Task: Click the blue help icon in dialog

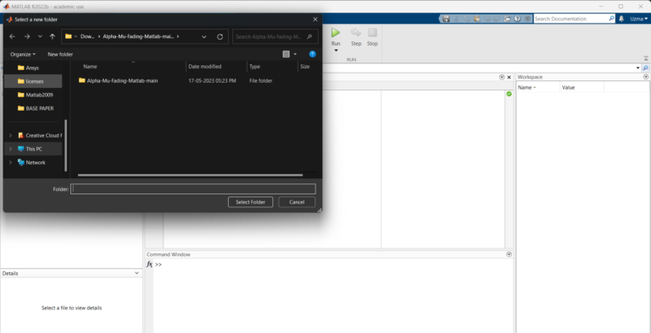Action: (313, 54)
